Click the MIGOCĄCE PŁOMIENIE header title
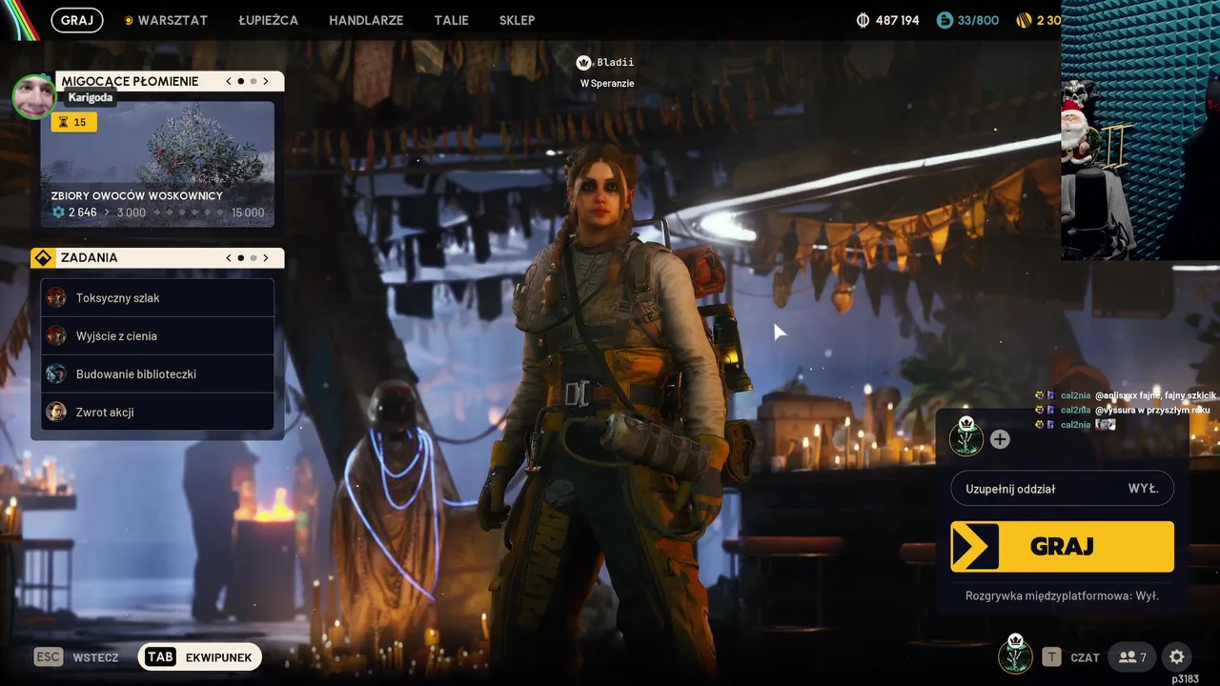The width and height of the screenshot is (1220, 686). pos(131,82)
